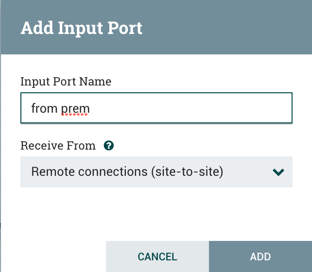Click the Input Port Name label

66,82
